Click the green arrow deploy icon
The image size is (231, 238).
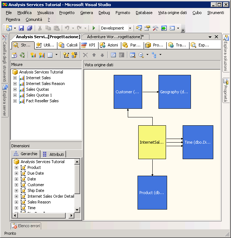[x=164, y=28]
